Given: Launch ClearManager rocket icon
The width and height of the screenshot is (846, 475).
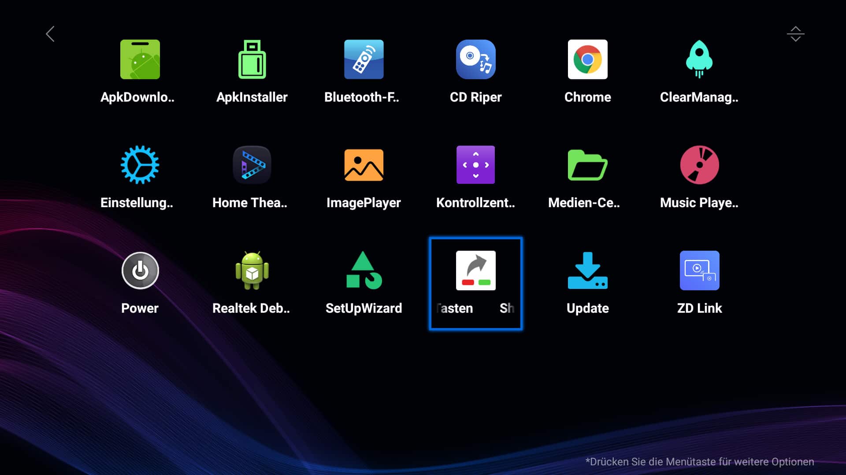Looking at the screenshot, I should pyautogui.click(x=699, y=59).
